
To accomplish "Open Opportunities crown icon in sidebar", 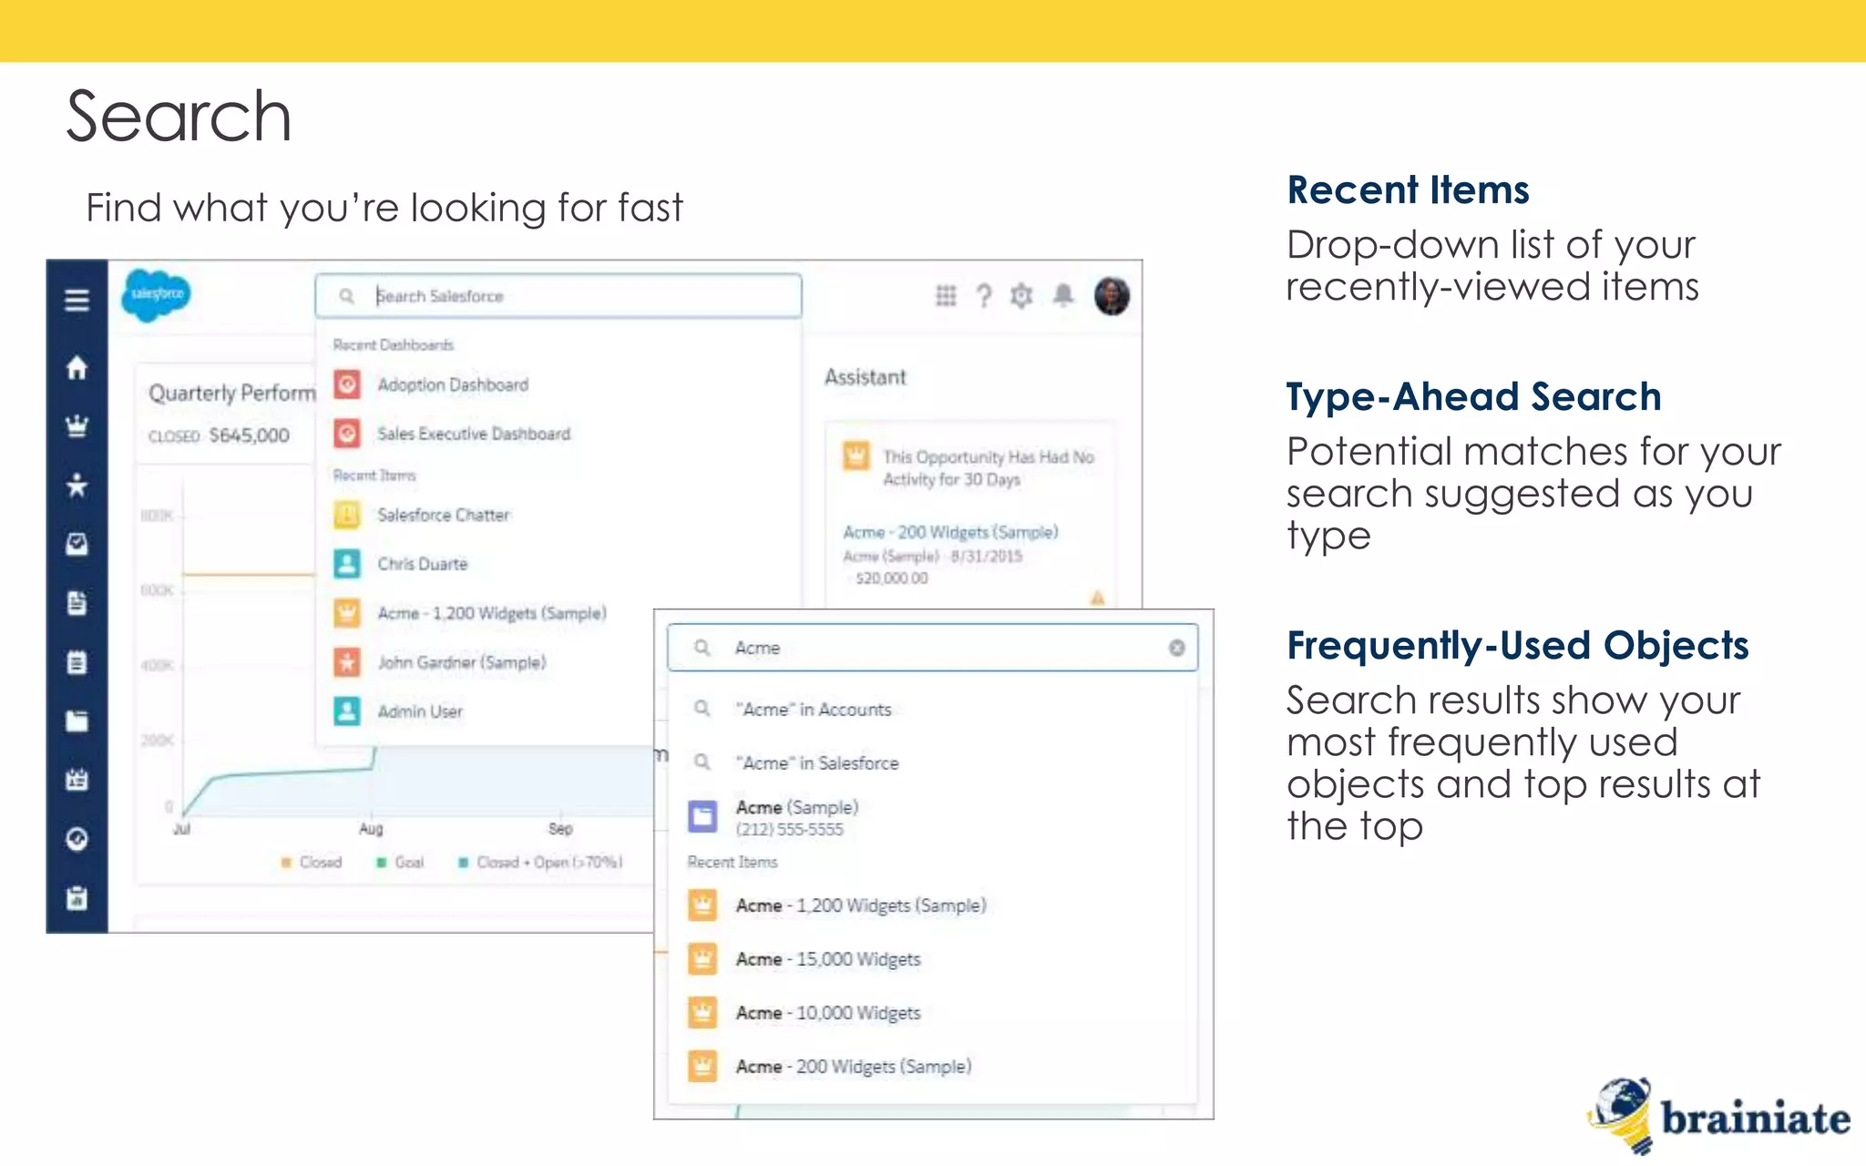I will (77, 426).
